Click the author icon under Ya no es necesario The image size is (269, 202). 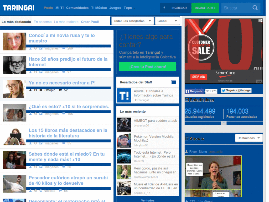[x=30, y=90]
